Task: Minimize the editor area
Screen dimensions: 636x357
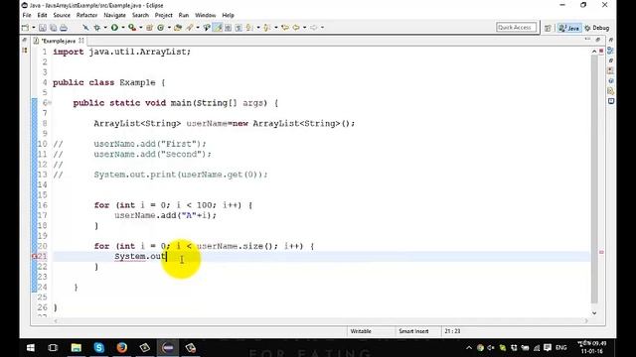Action: click(587, 40)
